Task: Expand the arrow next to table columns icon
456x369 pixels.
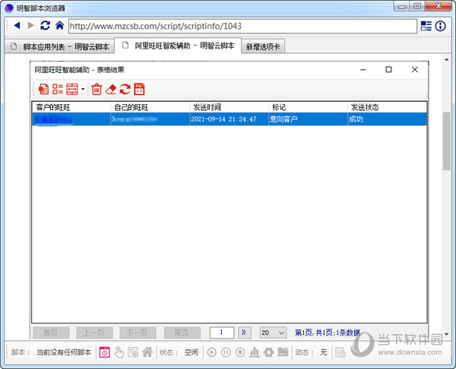Action: click(x=83, y=89)
